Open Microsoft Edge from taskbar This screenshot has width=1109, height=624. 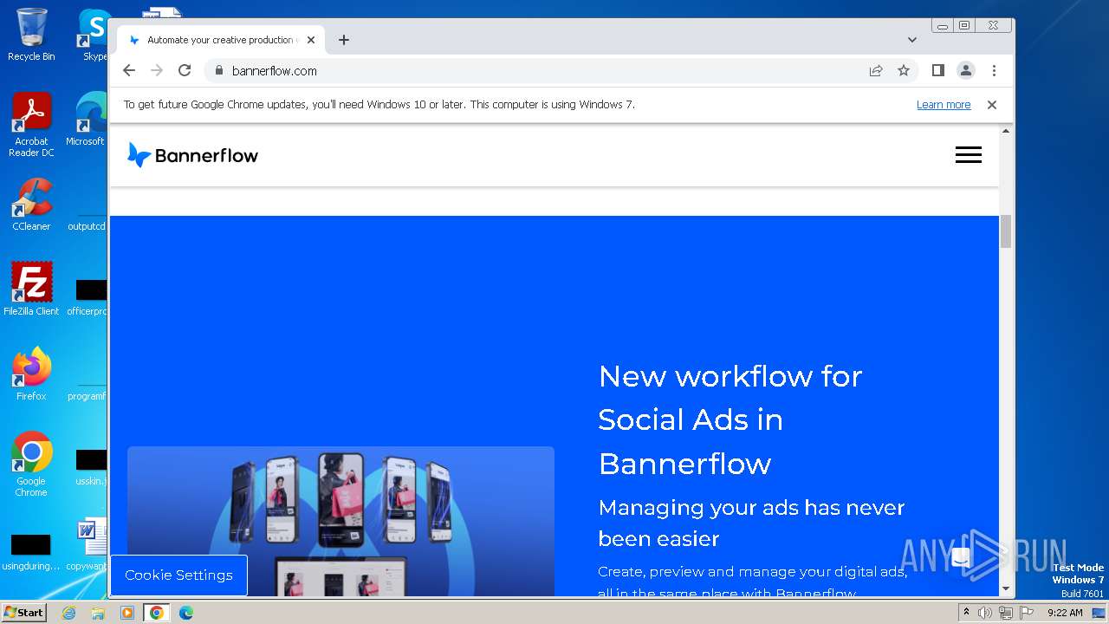[x=186, y=613]
